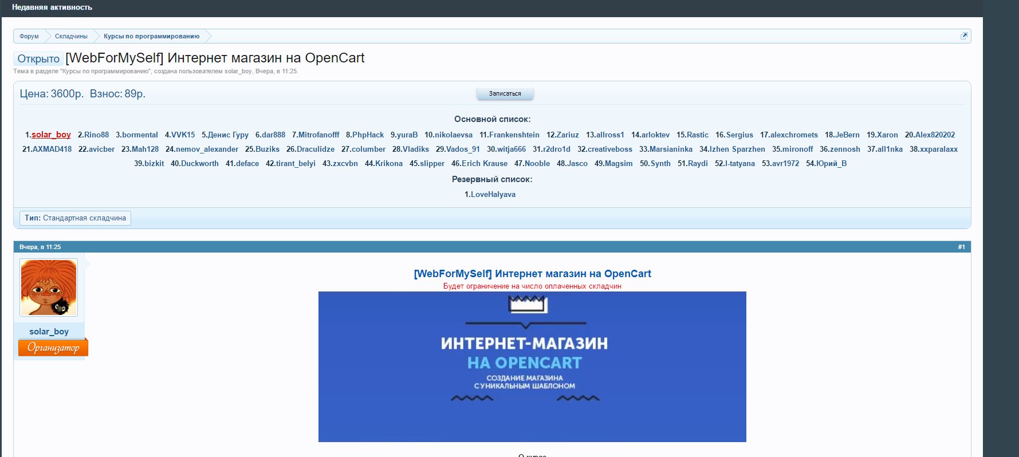Open participant nemov_alexander profile
The image size is (1019, 457).
(207, 149)
